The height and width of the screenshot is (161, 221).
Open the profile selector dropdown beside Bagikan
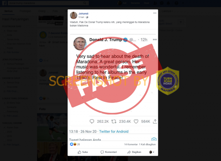click(x=152, y=152)
